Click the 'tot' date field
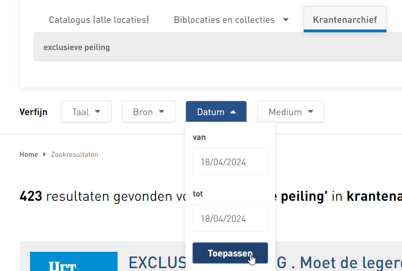The height and width of the screenshot is (271, 402). tap(230, 219)
